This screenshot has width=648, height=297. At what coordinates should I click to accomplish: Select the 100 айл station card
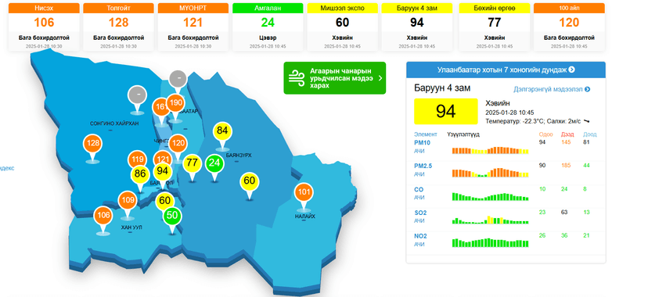569,27
